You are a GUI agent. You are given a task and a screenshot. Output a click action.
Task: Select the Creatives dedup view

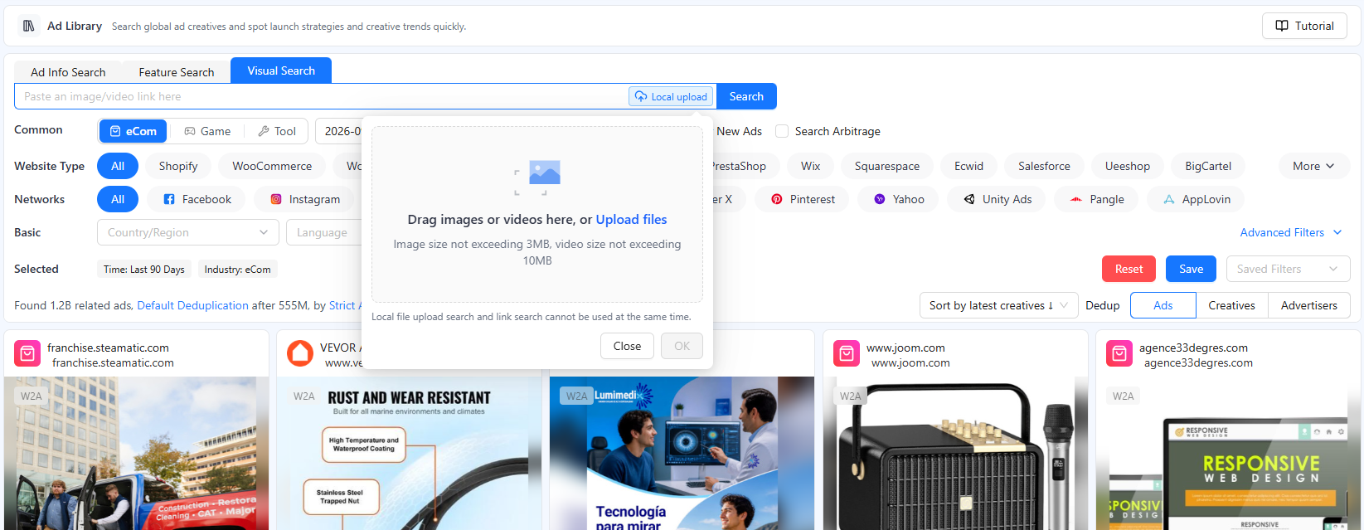point(1231,305)
